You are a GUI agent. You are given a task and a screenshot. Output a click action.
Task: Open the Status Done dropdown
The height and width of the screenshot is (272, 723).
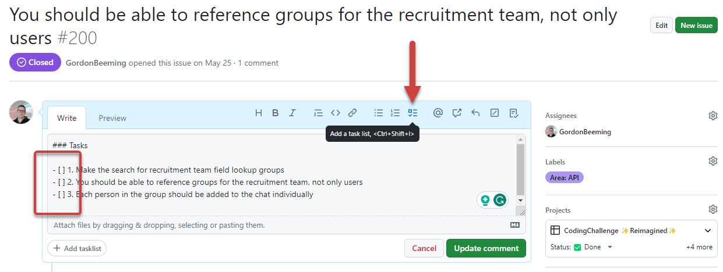click(609, 247)
